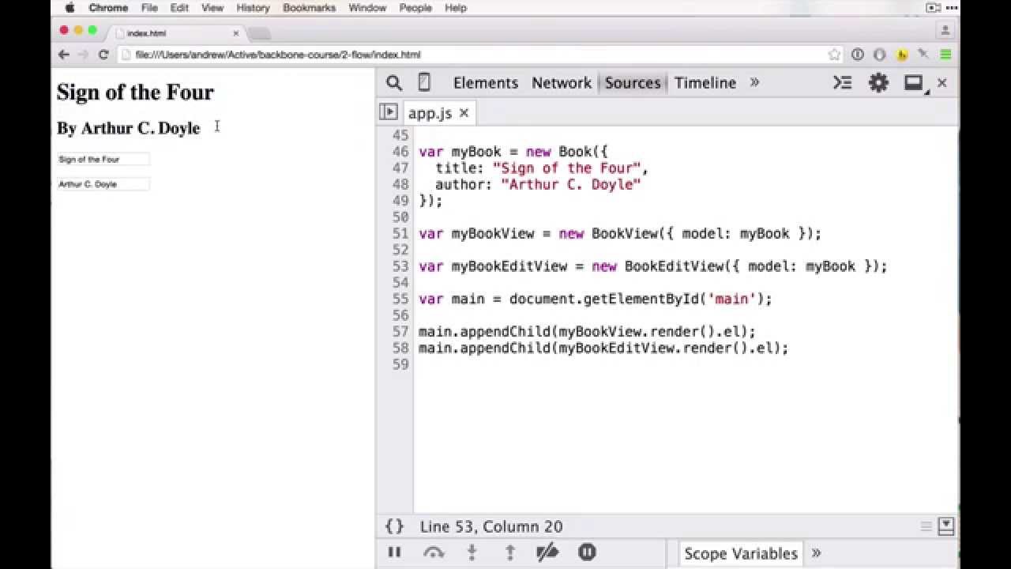Open Chrome's green hamburger menu
The image size is (1011, 569).
click(x=945, y=55)
